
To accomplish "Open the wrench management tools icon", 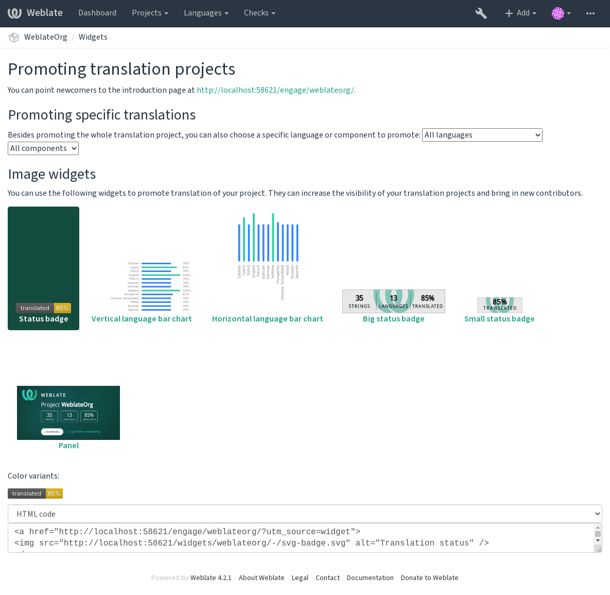I will [481, 13].
